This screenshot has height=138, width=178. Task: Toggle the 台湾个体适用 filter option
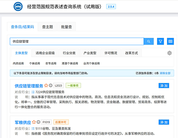(91, 63)
